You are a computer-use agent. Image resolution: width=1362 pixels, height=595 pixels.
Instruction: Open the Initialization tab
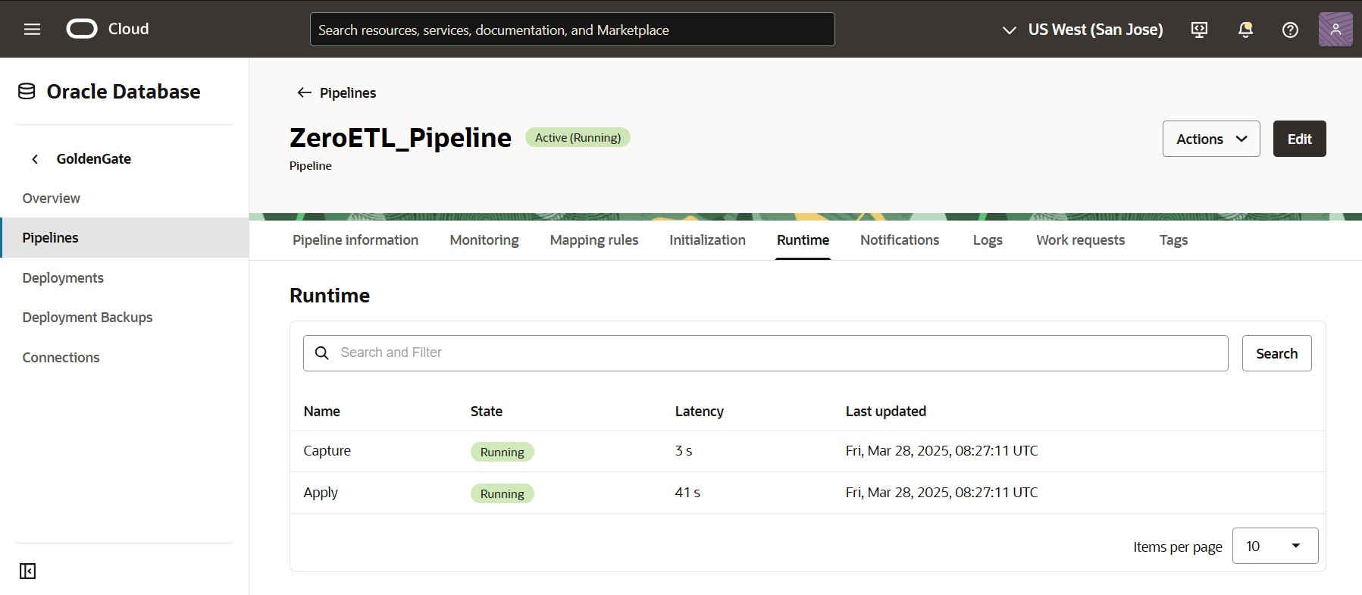(707, 240)
